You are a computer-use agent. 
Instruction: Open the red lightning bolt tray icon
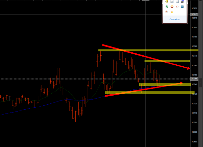167,12
